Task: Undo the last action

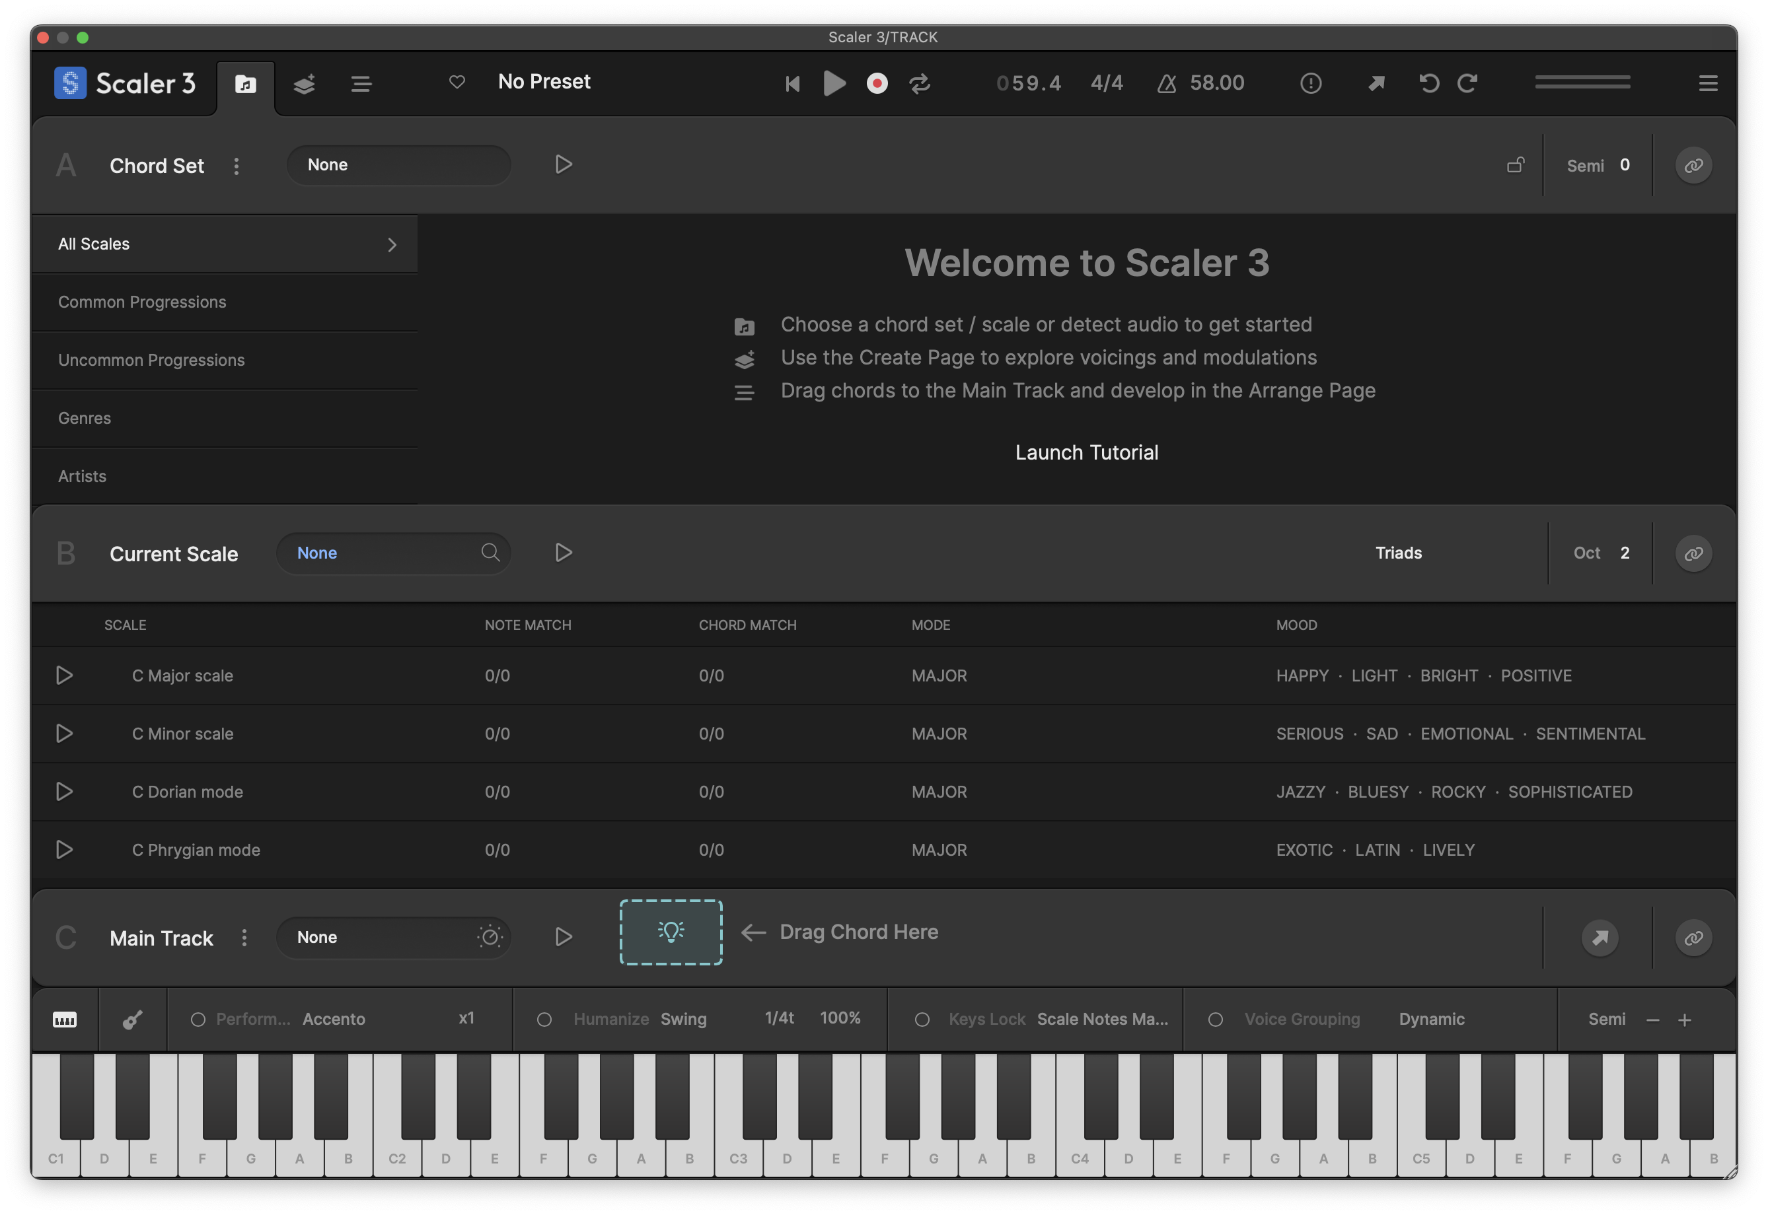Action: pos(1428,84)
